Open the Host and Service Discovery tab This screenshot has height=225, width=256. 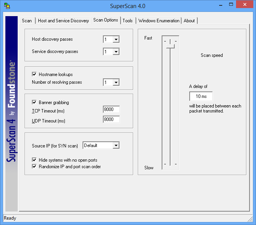[x=63, y=21]
